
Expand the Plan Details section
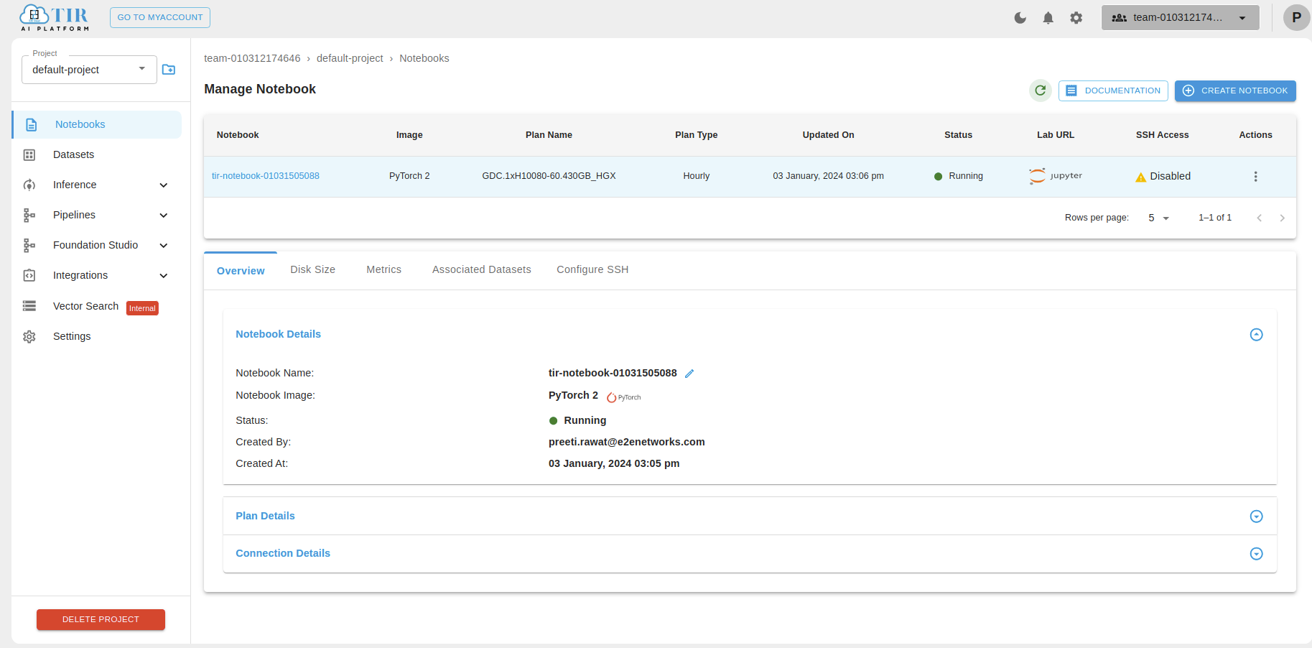point(1256,517)
